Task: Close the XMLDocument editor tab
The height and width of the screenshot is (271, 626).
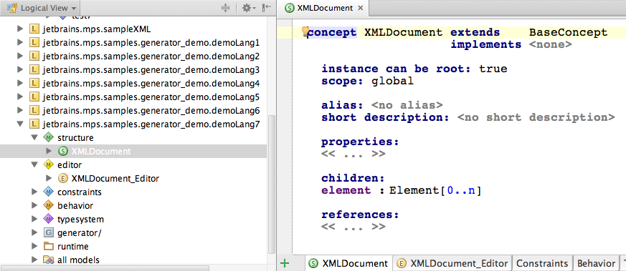Action: (360, 8)
